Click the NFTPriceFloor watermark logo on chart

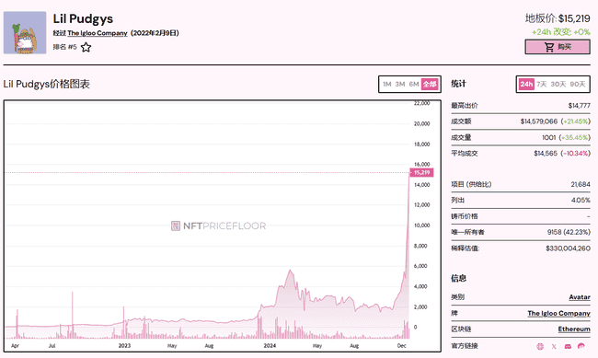[219, 226]
